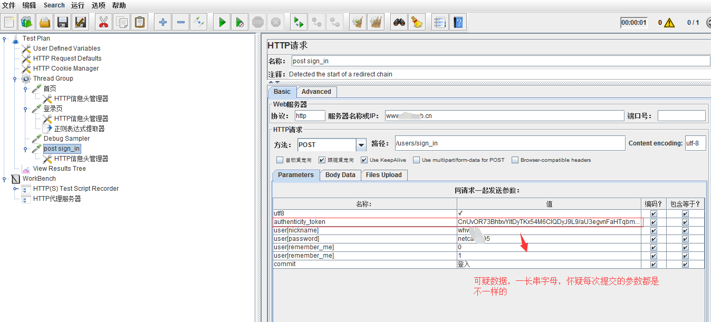Image resolution: width=711 pixels, height=322 pixels.
Task: Collapse the 登录页 node toggle
Action: [25, 109]
